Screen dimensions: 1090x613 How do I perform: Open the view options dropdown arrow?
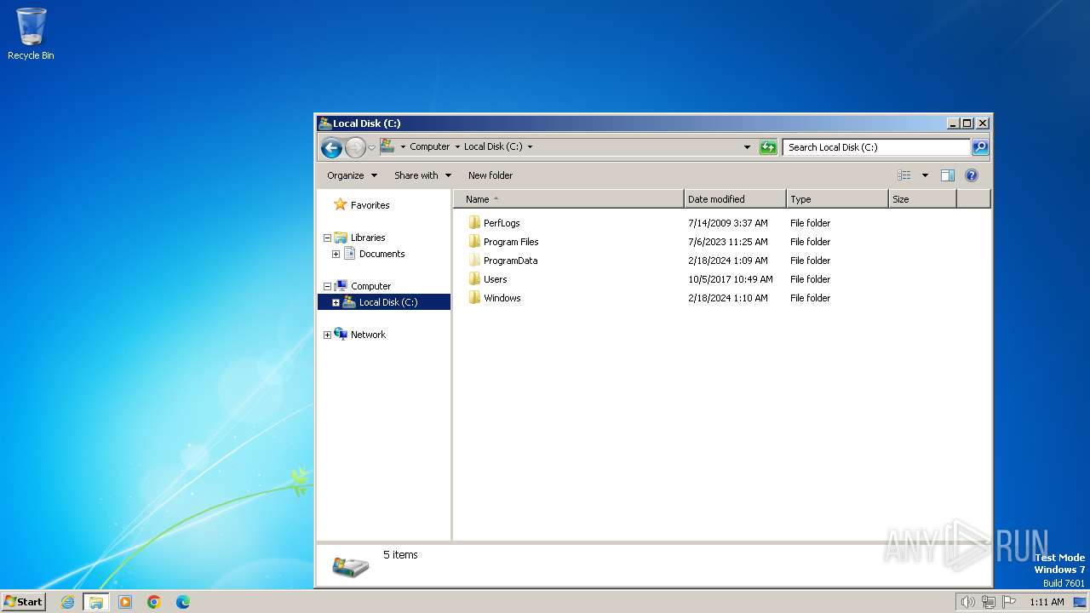tap(925, 175)
